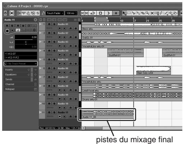The height and width of the screenshot is (144, 183).
Task: Toggle Monitor speaker button in the Inspector
Action: coord(12,30)
